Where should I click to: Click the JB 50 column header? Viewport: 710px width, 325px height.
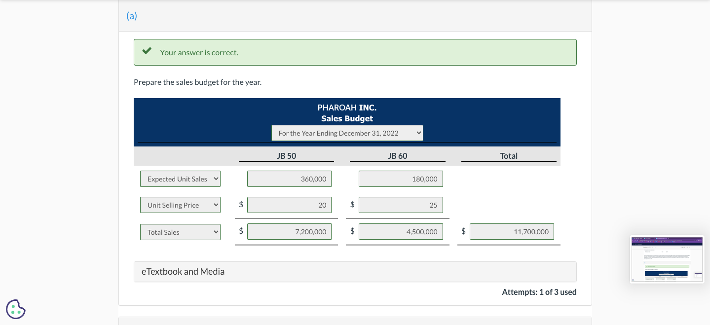click(x=287, y=156)
